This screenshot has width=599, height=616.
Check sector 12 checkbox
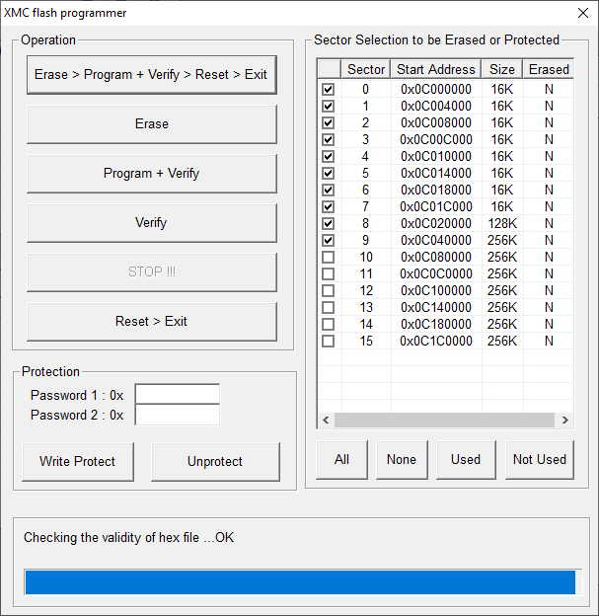click(x=329, y=290)
